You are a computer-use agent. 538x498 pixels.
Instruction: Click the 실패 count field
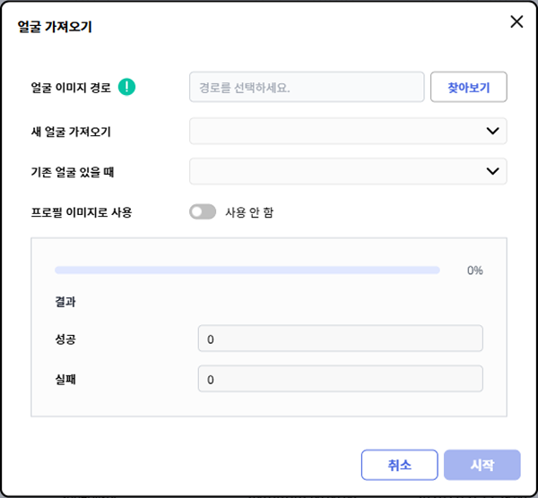(340, 379)
